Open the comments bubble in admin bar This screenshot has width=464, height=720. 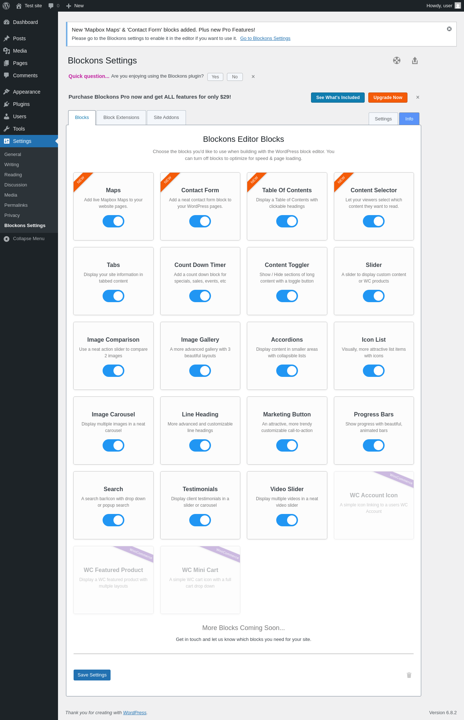(x=51, y=6)
